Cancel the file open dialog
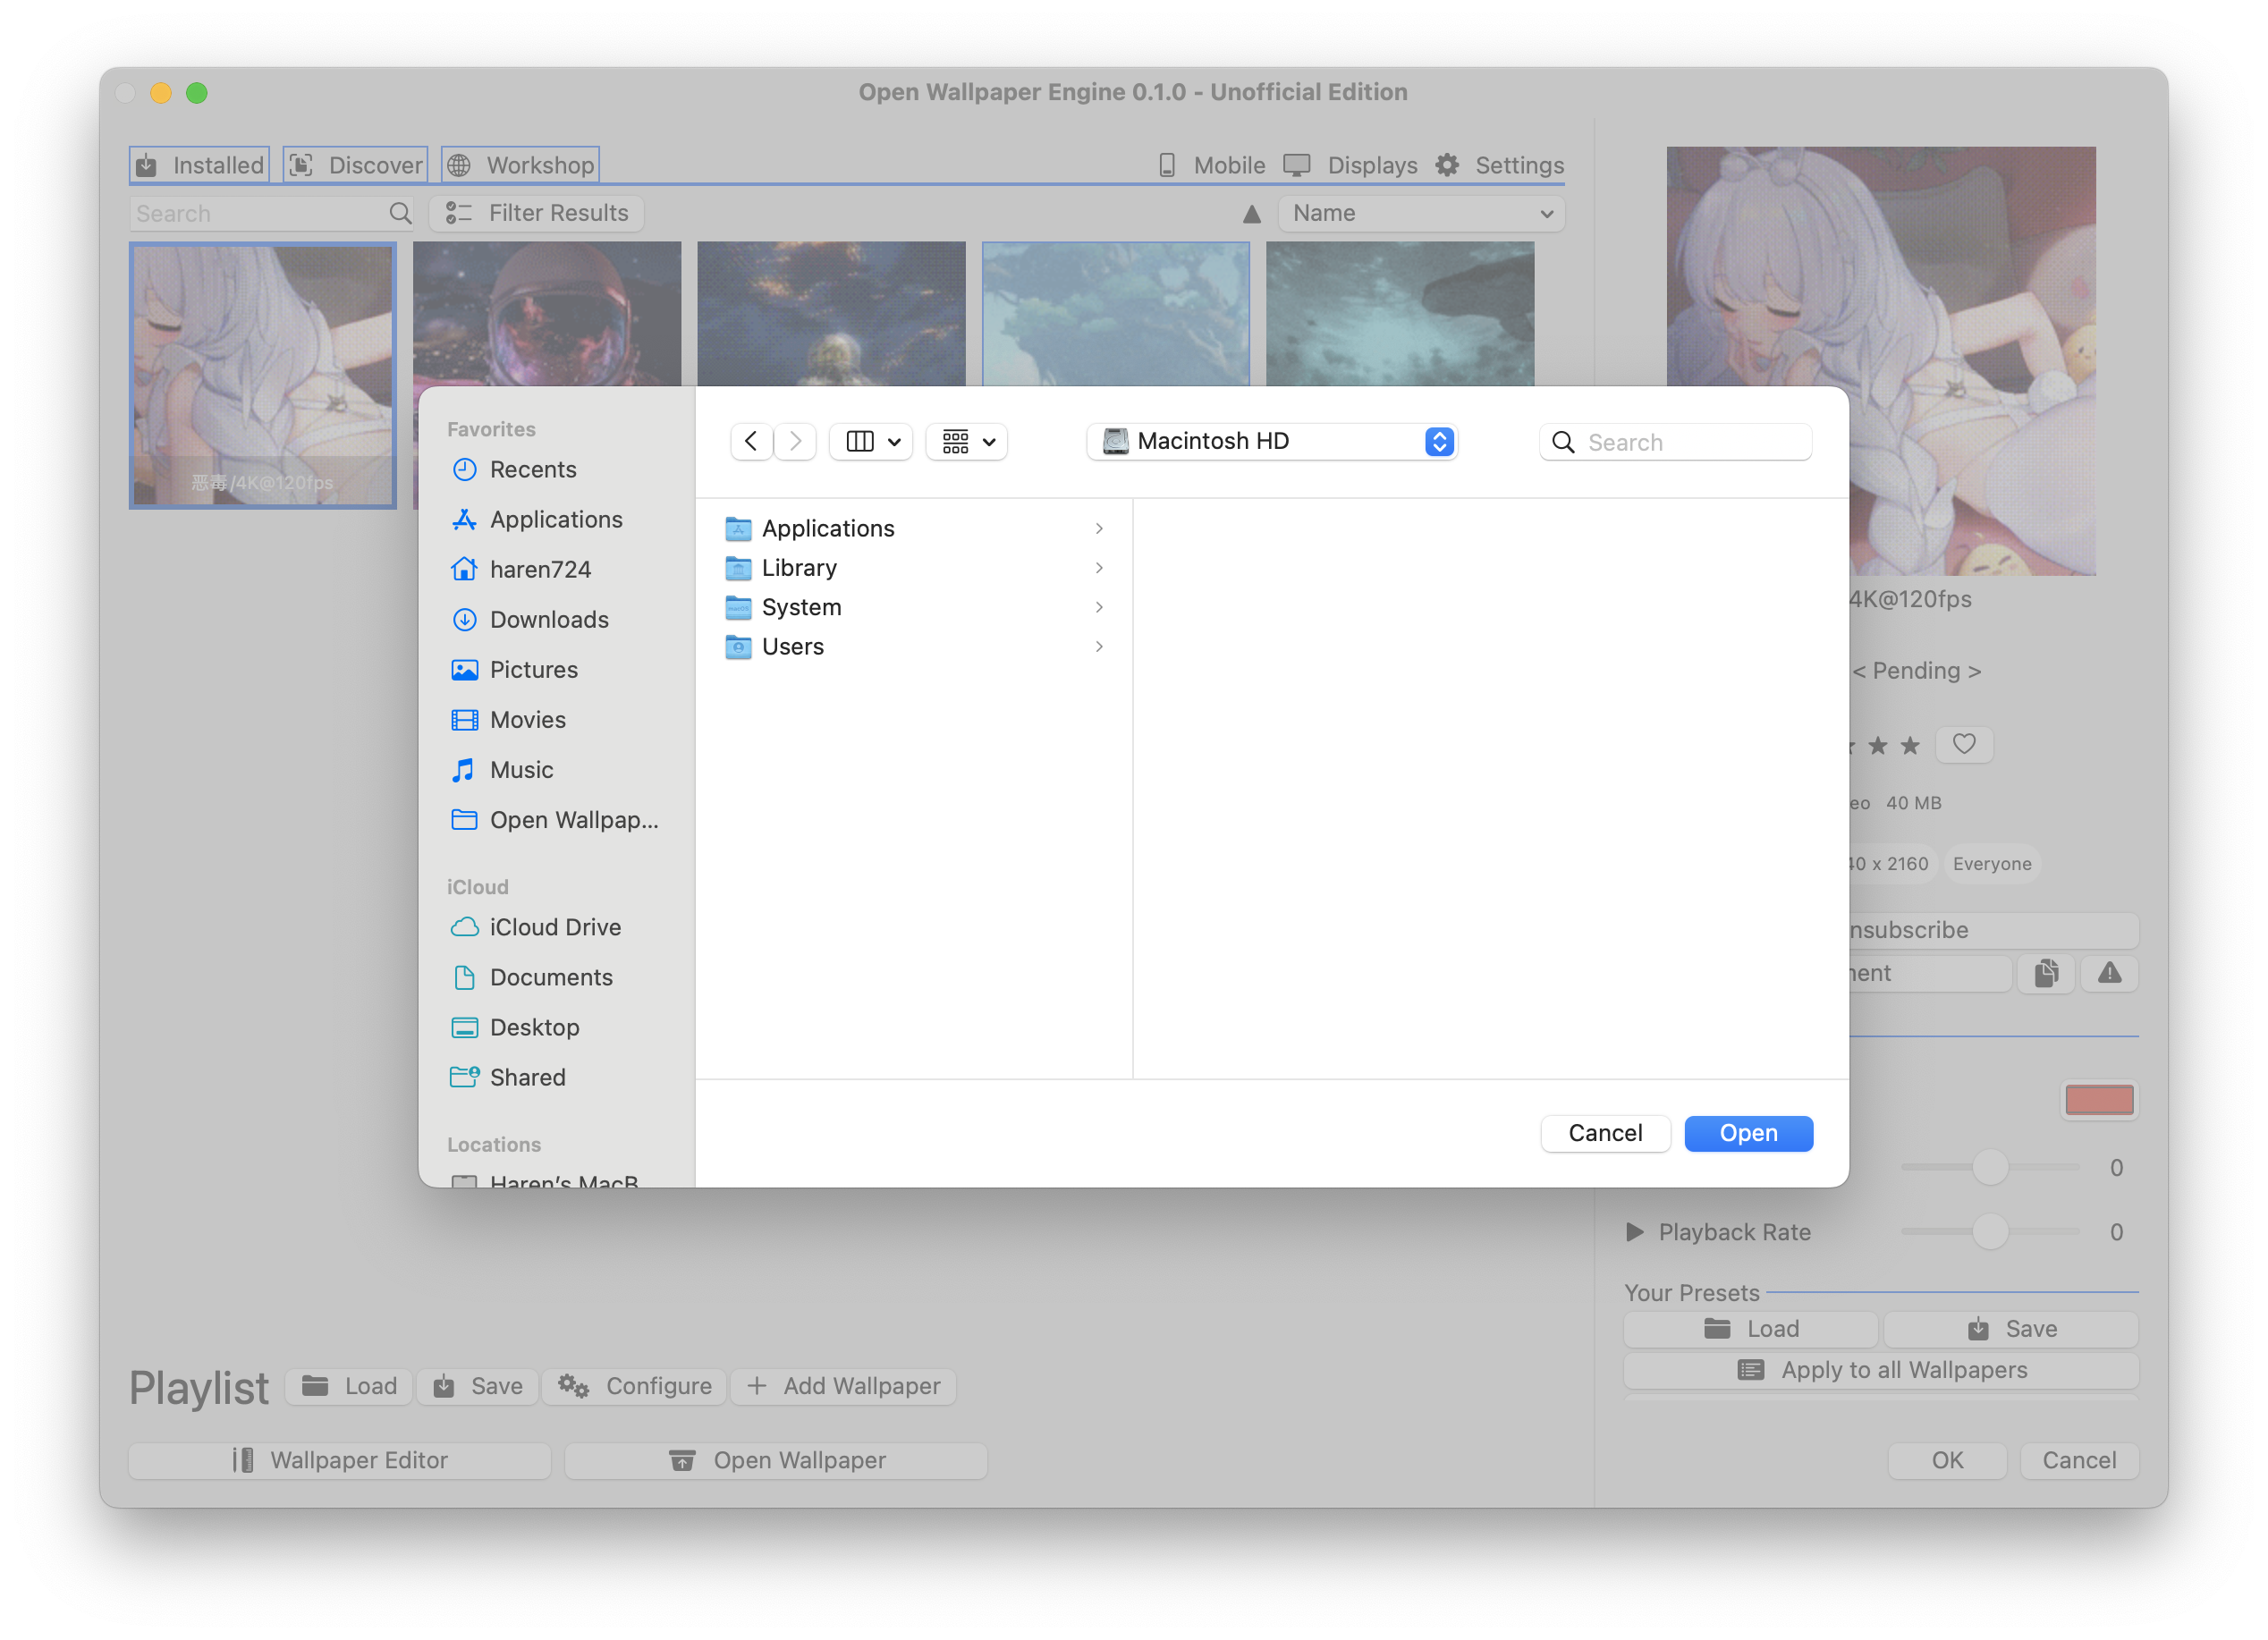The width and height of the screenshot is (2268, 1640). tap(1604, 1133)
